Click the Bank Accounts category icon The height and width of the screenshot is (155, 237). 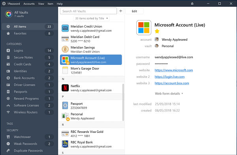(8, 78)
